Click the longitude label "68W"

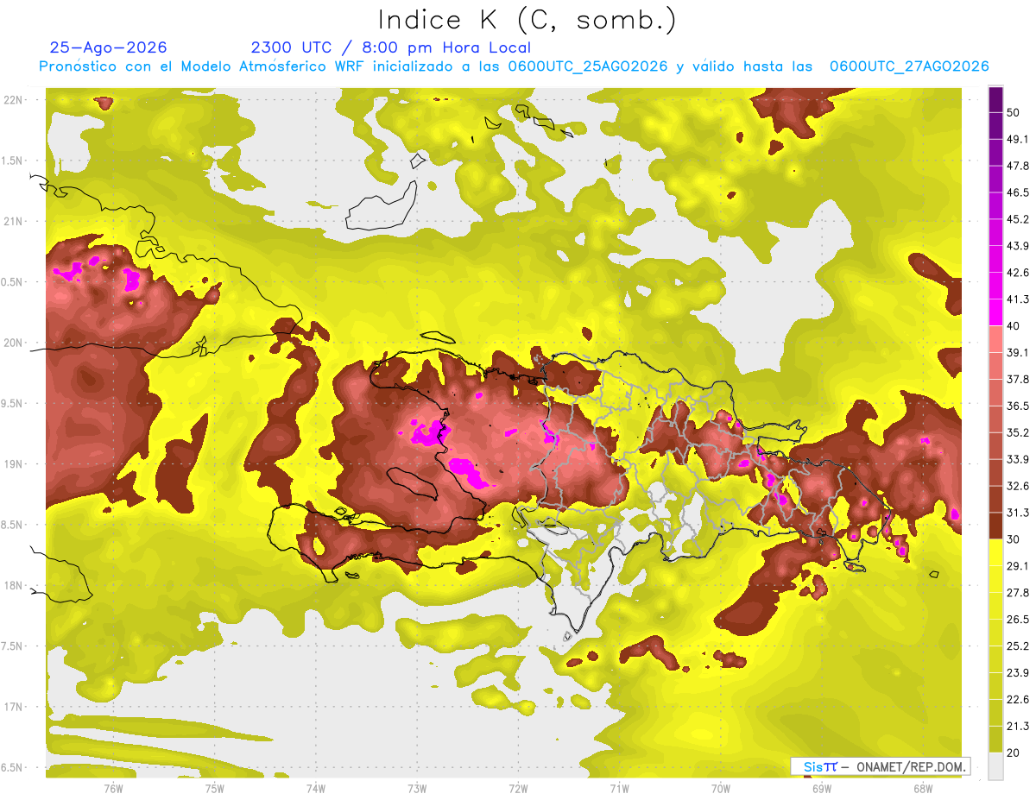click(x=923, y=789)
